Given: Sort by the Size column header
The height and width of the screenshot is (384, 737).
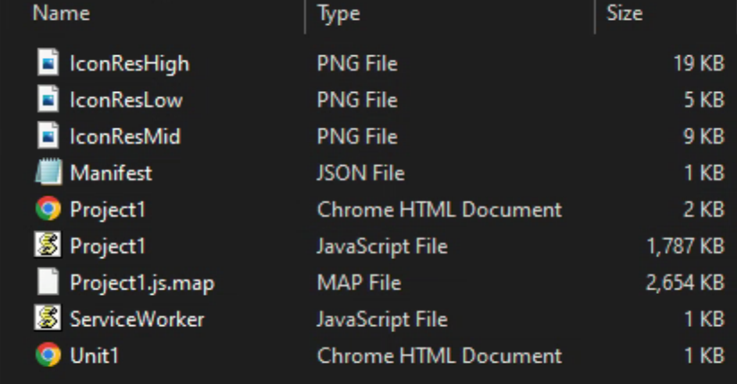Looking at the screenshot, I should pyautogui.click(x=624, y=13).
